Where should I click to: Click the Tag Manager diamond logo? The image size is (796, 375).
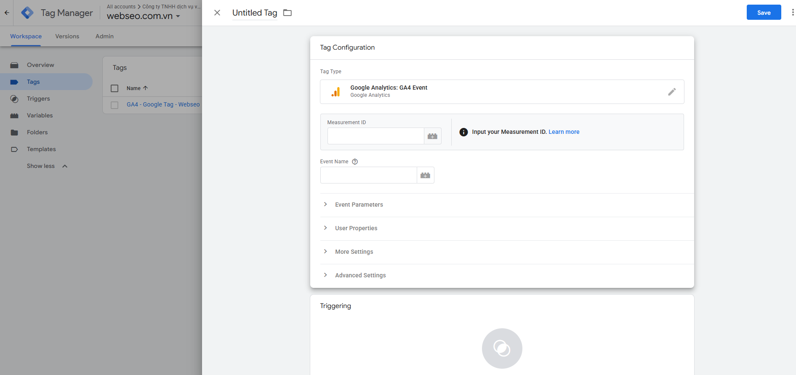pyautogui.click(x=27, y=13)
